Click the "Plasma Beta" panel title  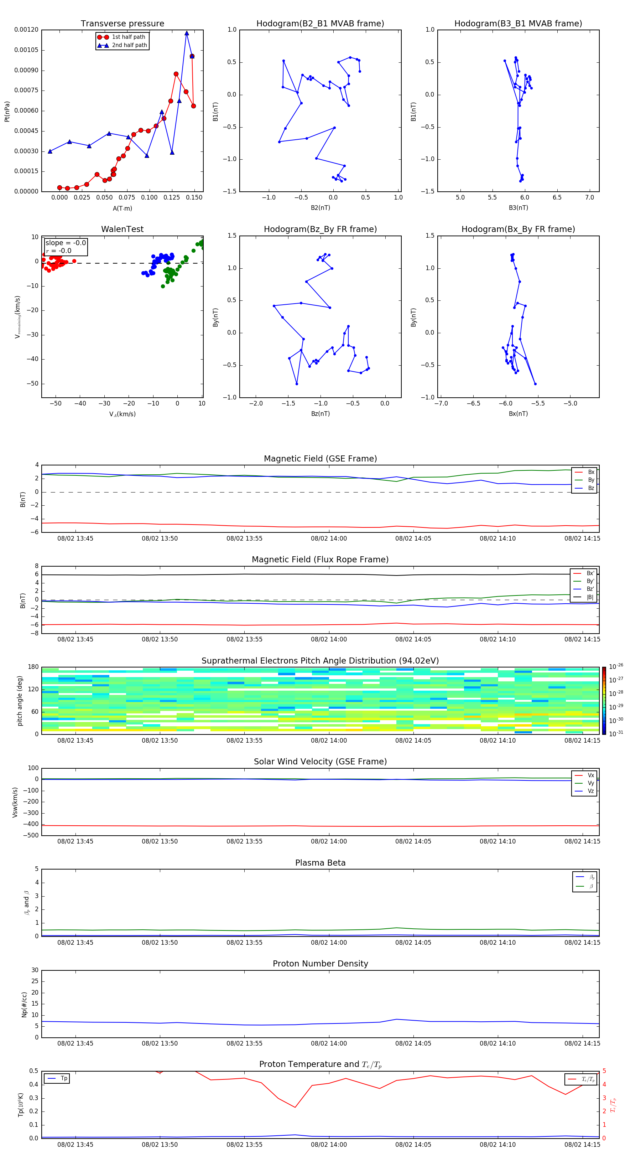(x=320, y=863)
